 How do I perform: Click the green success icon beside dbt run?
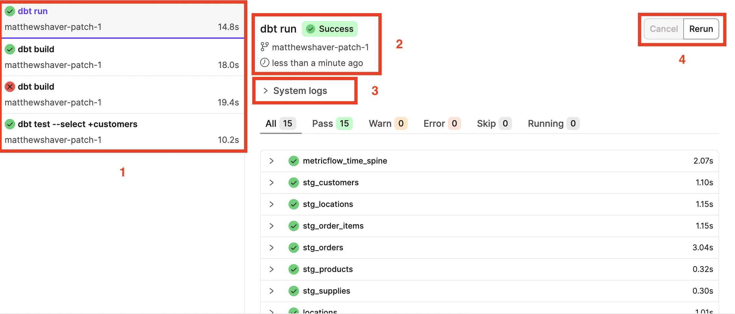pos(10,11)
